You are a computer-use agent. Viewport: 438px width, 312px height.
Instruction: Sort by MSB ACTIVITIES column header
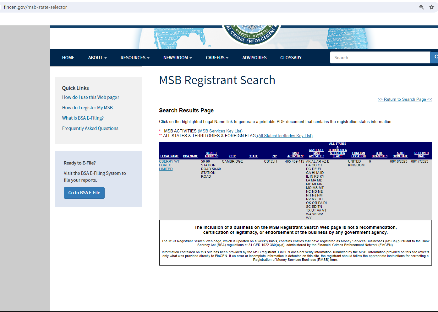tap(295, 155)
